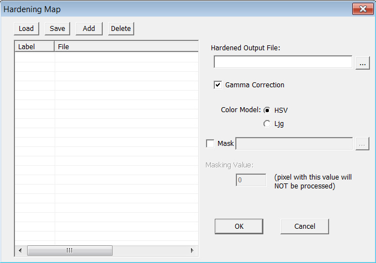
Task: Click the Cancel button
Action: [305, 226]
